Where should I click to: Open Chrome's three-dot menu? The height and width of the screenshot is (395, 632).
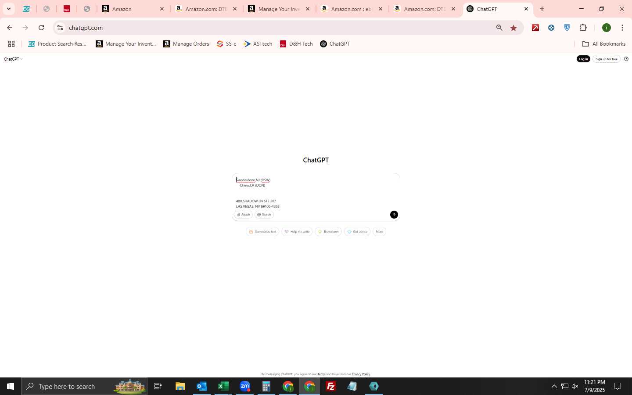622,28
